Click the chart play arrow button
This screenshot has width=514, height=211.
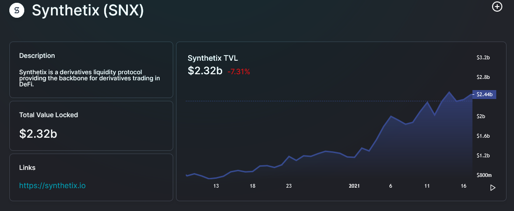tap(493, 188)
